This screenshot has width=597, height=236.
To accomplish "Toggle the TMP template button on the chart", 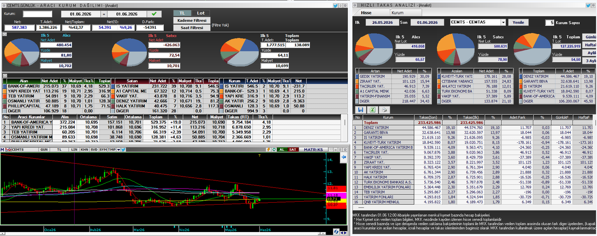I will click(111, 149).
